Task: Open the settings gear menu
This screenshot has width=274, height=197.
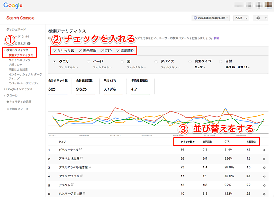Action: pyautogui.click(x=261, y=18)
